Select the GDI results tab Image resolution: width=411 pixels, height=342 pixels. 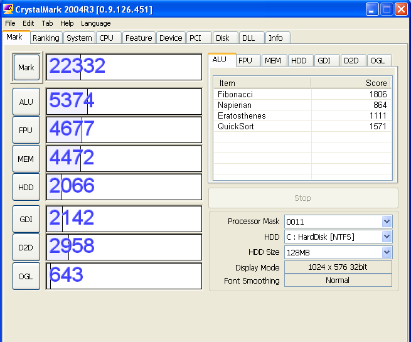click(x=326, y=60)
